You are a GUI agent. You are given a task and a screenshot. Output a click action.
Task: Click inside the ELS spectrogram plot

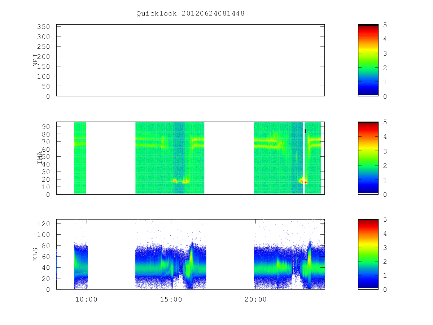[x=191, y=254]
